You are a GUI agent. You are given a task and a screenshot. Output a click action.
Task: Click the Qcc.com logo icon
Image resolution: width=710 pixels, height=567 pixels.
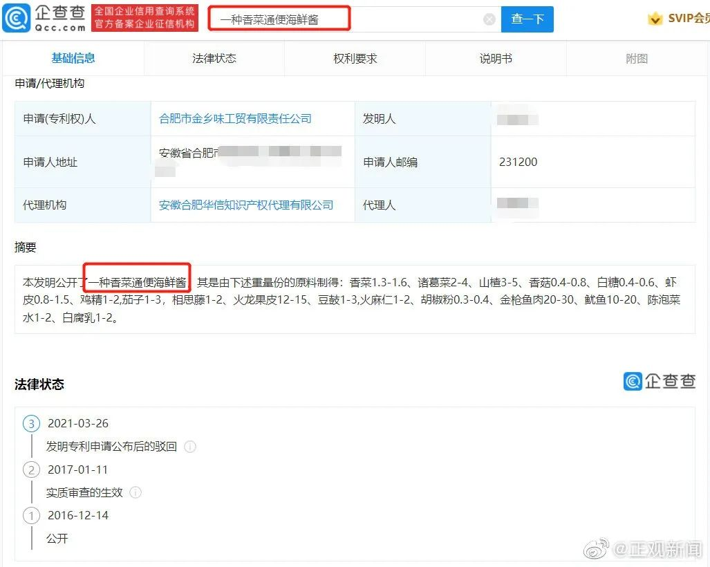tap(17, 18)
